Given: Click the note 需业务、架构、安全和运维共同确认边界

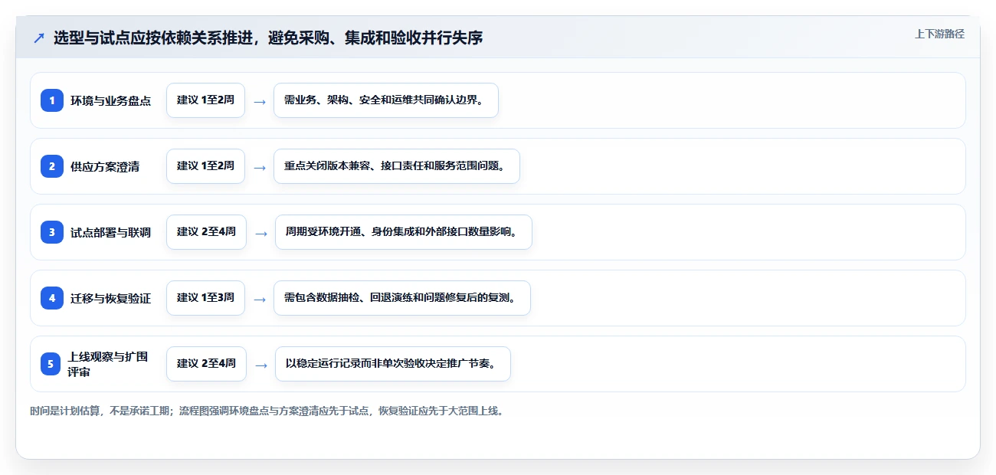Looking at the screenshot, I should click(386, 100).
